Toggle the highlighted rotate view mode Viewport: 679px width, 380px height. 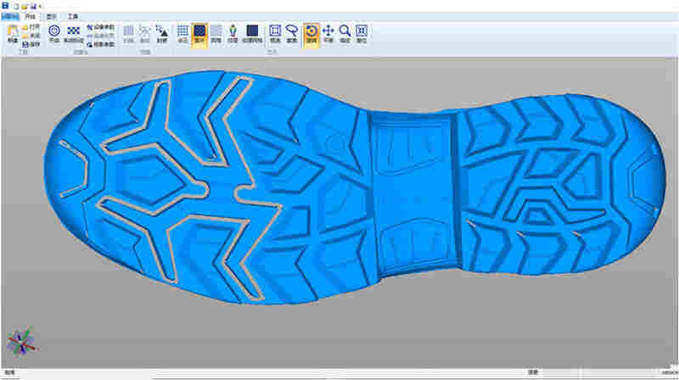pyautogui.click(x=311, y=31)
